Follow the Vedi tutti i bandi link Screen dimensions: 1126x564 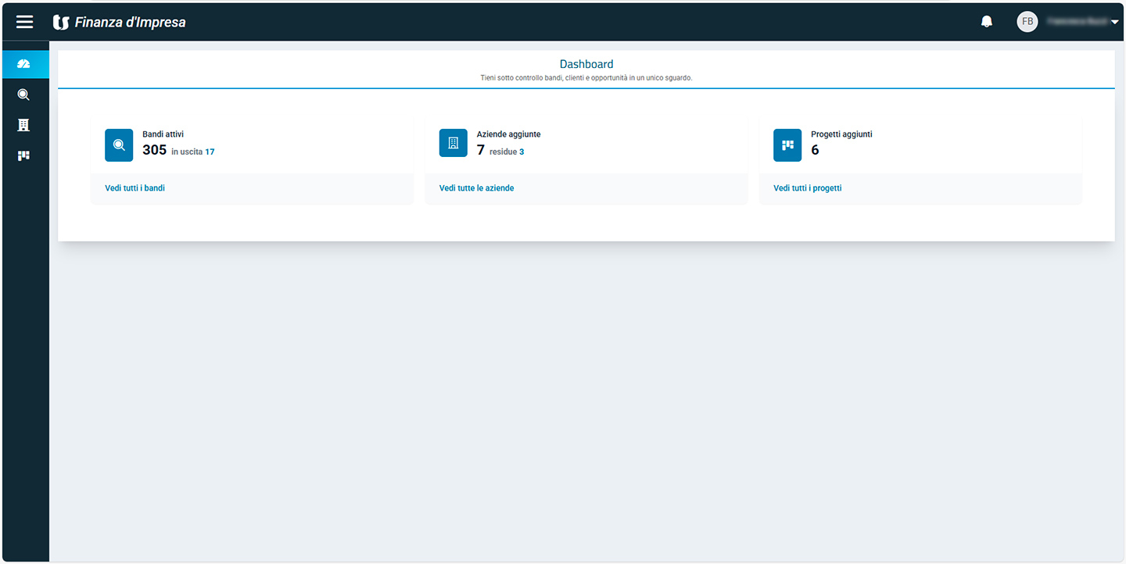pos(135,188)
